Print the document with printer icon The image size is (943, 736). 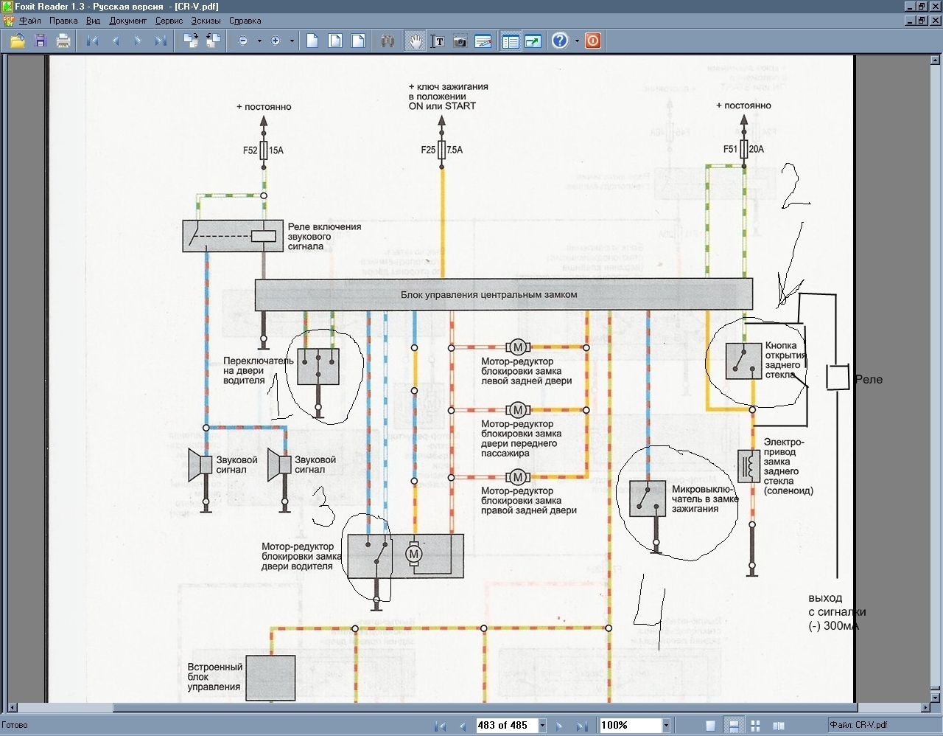63,41
